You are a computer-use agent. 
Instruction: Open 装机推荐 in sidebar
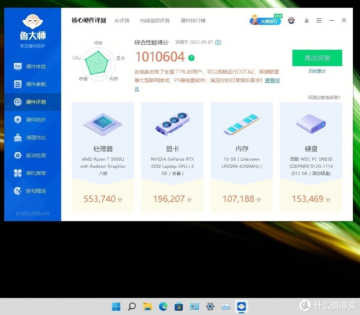tap(33, 173)
